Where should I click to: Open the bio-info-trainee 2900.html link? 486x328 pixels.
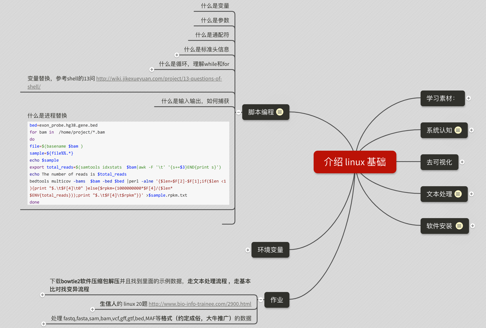pyautogui.click(x=200, y=304)
